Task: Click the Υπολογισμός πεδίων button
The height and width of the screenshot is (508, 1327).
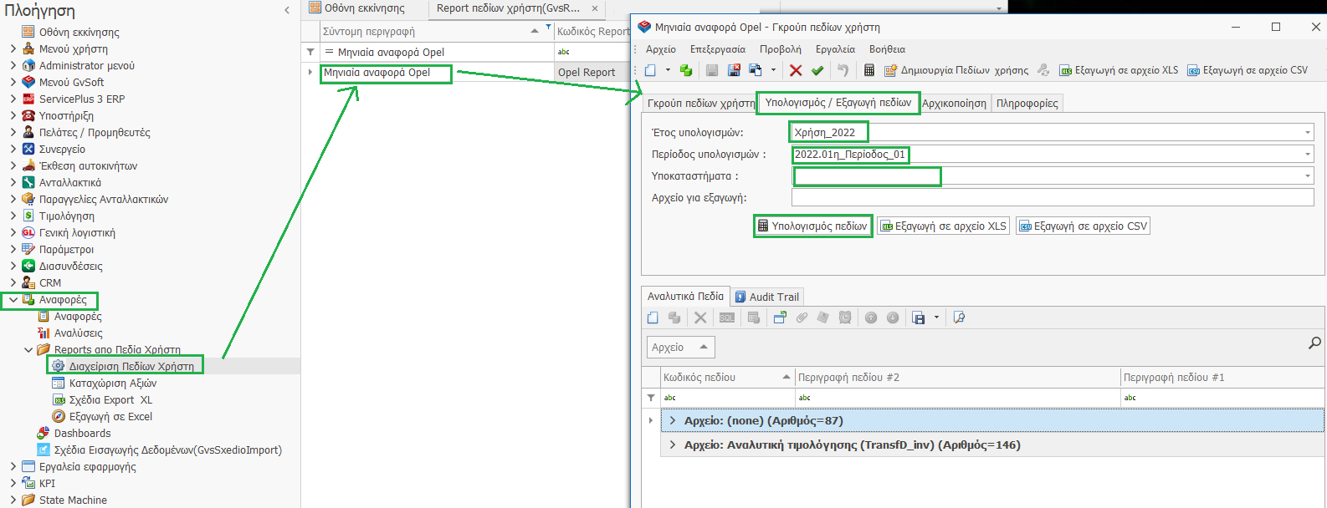Action: pyautogui.click(x=812, y=226)
